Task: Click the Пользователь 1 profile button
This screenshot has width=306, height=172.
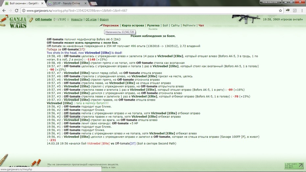Action: [x=270, y=2]
